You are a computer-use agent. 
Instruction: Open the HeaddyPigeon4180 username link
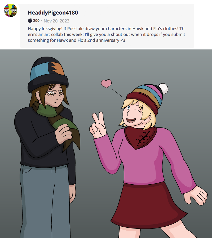53,13
